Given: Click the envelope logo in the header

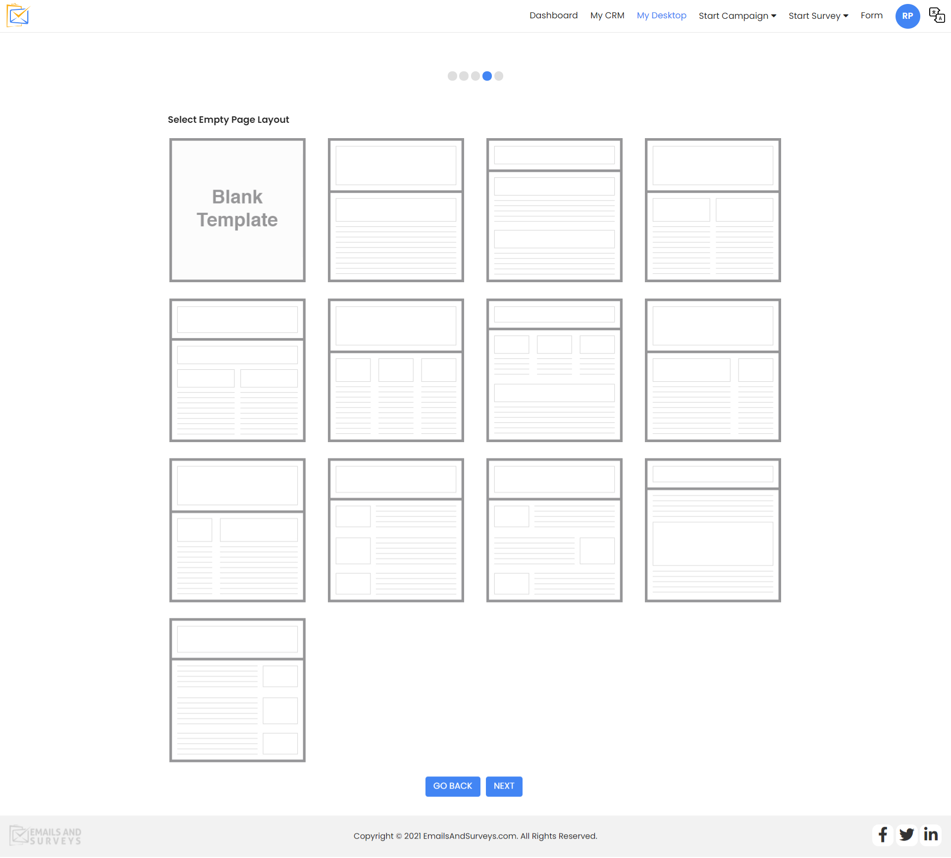Looking at the screenshot, I should coord(18,16).
